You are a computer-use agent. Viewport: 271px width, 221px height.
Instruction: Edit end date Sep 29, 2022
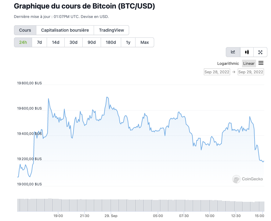coord(251,72)
